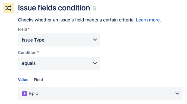Click the red asterisk next to Condition

(38, 52)
